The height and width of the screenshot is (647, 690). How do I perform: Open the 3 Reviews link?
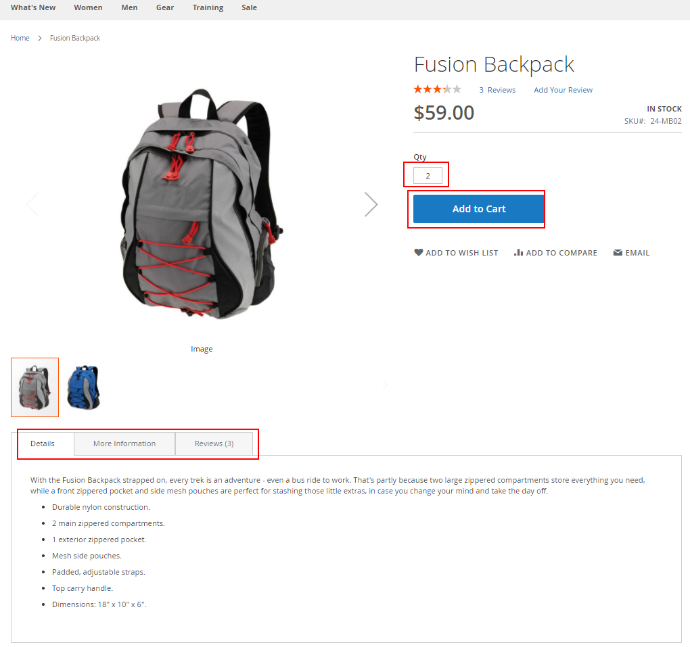[497, 90]
